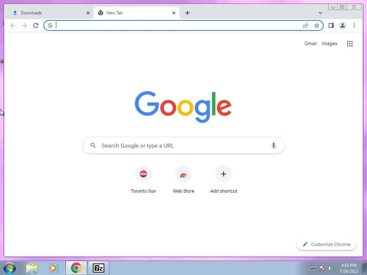The image size is (367, 275).
Task: Bookmark this tab with the star icon
Action: click(x=317, y=25)
